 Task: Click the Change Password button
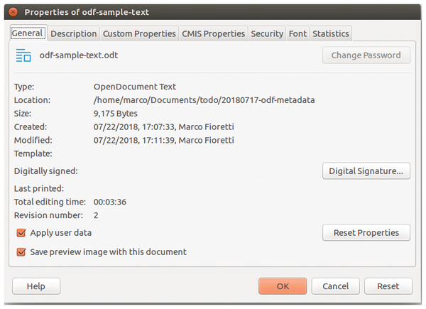point(366,55)
